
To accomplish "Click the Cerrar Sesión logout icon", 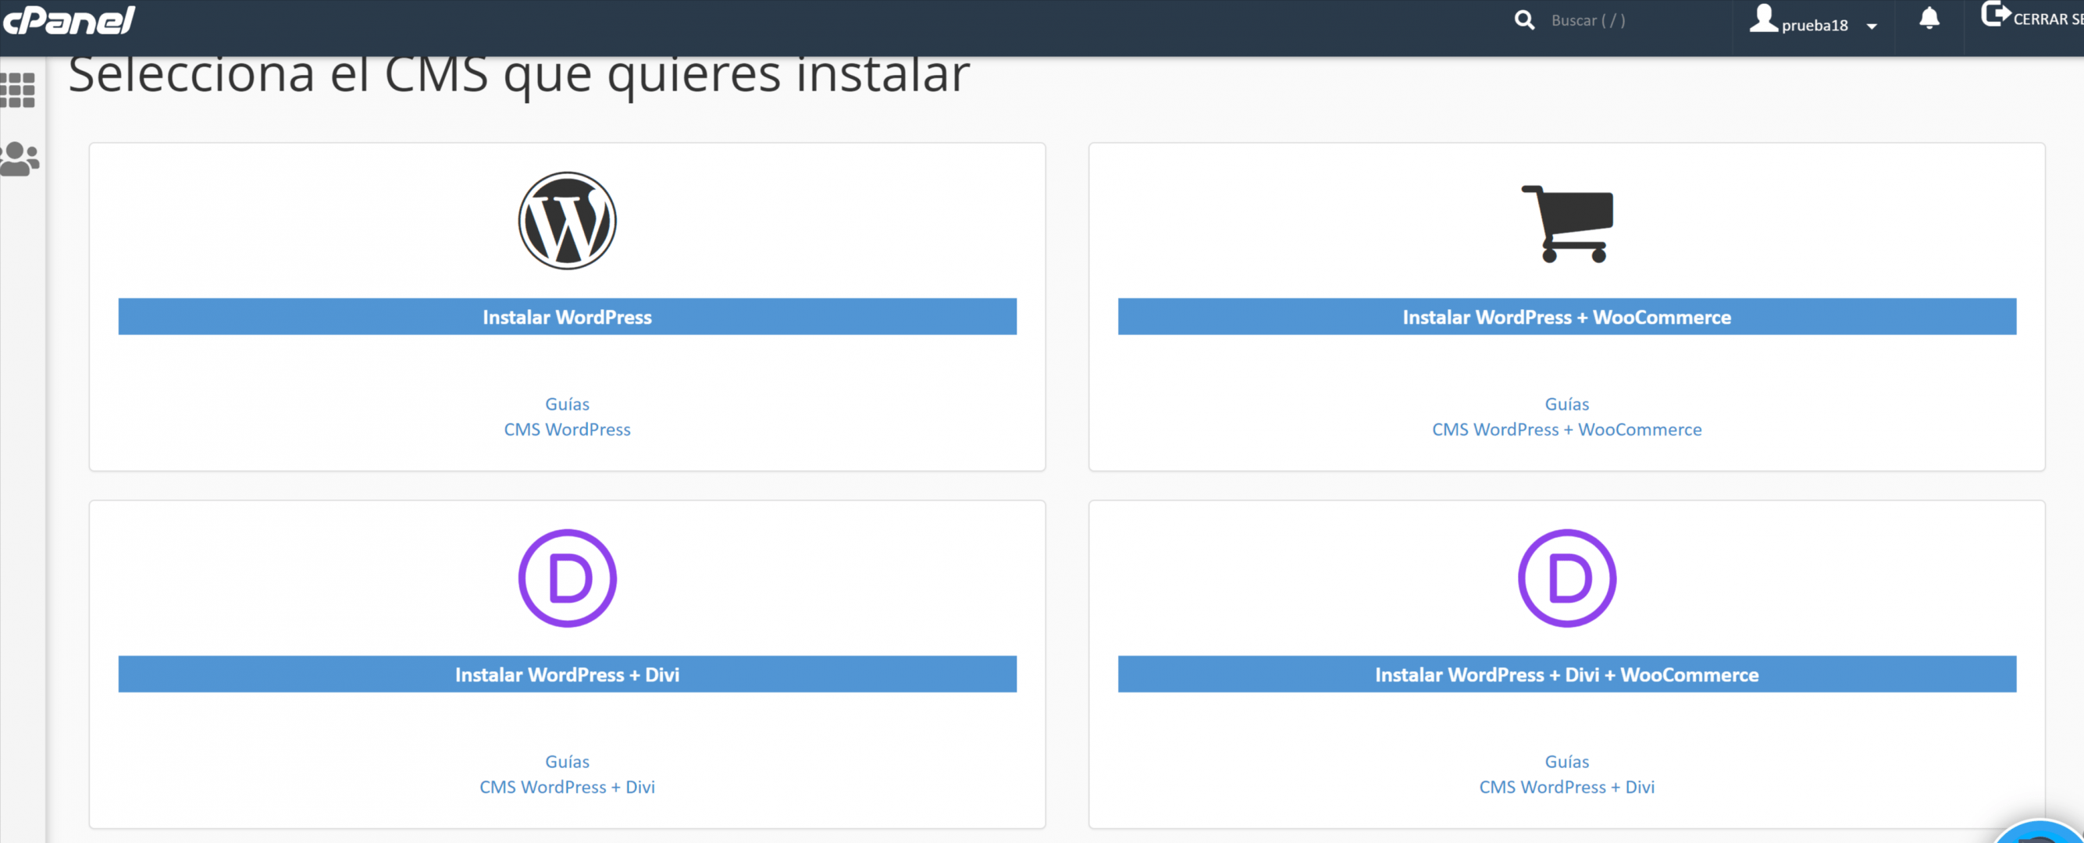I will [1995, 15].
